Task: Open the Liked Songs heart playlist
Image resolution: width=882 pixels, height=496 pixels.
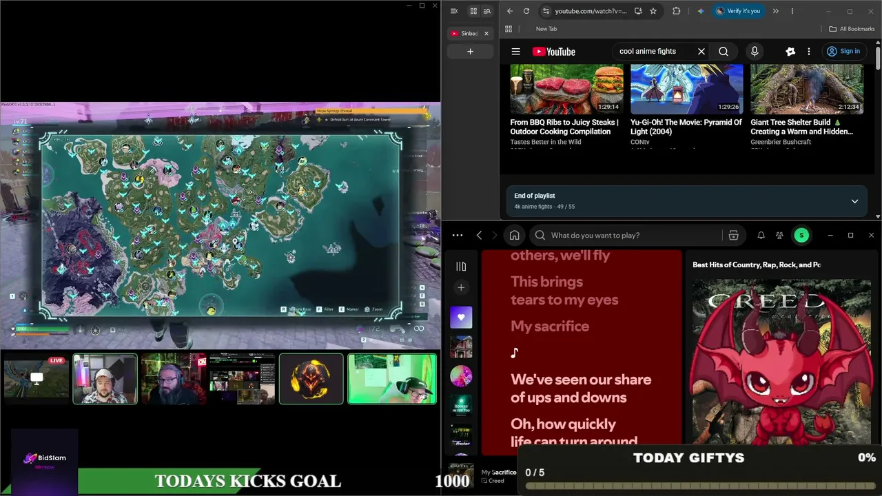Action: (x=461, y=318)
